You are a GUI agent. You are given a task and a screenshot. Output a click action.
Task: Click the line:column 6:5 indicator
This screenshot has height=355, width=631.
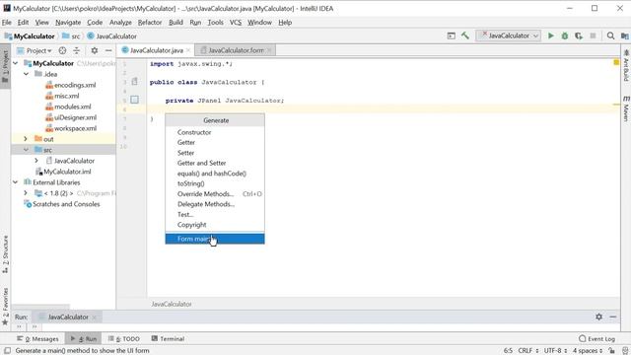(x=508, y=351)
